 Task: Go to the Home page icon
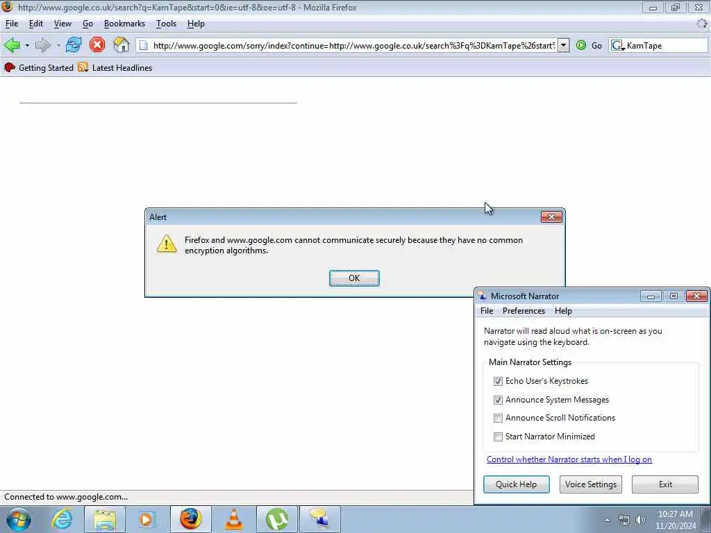coord(121,45)
